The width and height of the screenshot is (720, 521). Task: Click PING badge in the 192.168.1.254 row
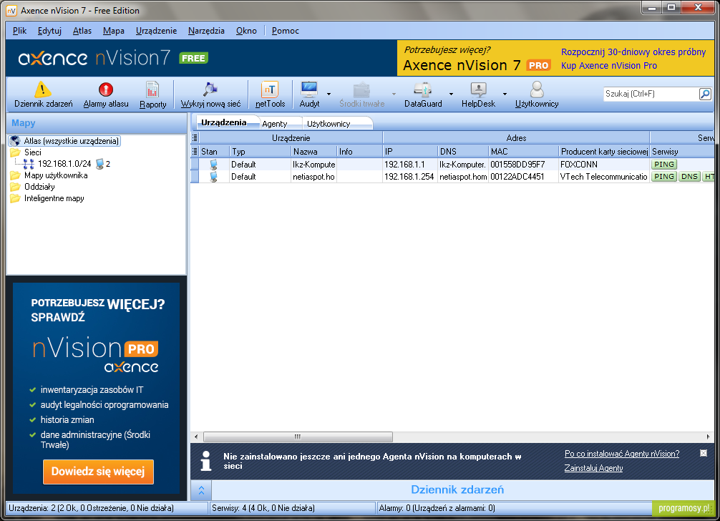point(664,177)
